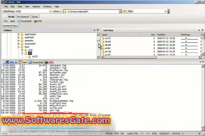Toggle the List View panel pin icon

click(x=202, y=30)
